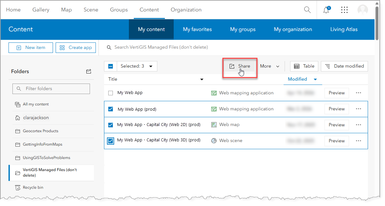
Task: Open the Date modified sort options
Action: click(x=344, y=66)
